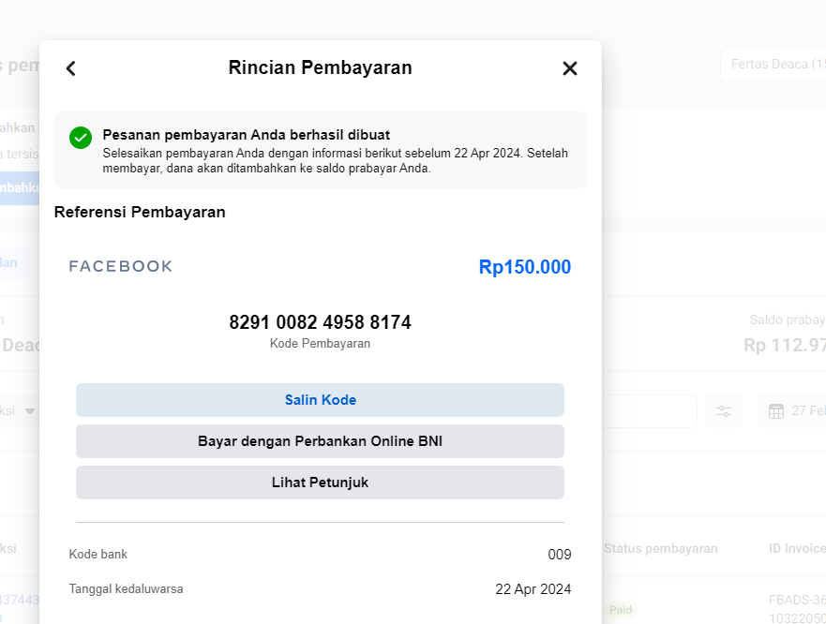The width and height of the screenshot is (826, 624).
Task: Click the Status pembayaran column header
Action: click(660, 549)
